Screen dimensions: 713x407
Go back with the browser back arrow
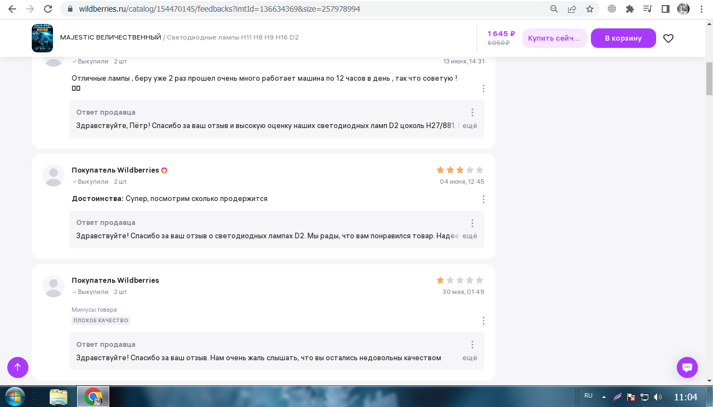[x=12, y=9]
